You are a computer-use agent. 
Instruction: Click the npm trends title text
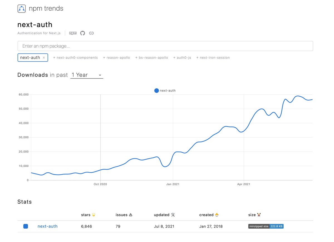point(46,9)
